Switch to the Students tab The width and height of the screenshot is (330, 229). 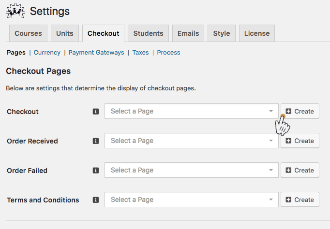coord(149,33)
